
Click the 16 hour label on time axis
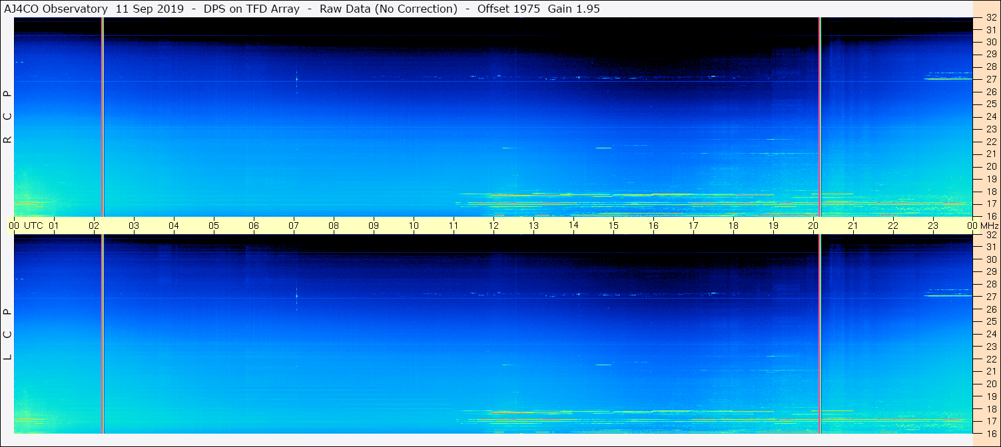tap(653, 225)
